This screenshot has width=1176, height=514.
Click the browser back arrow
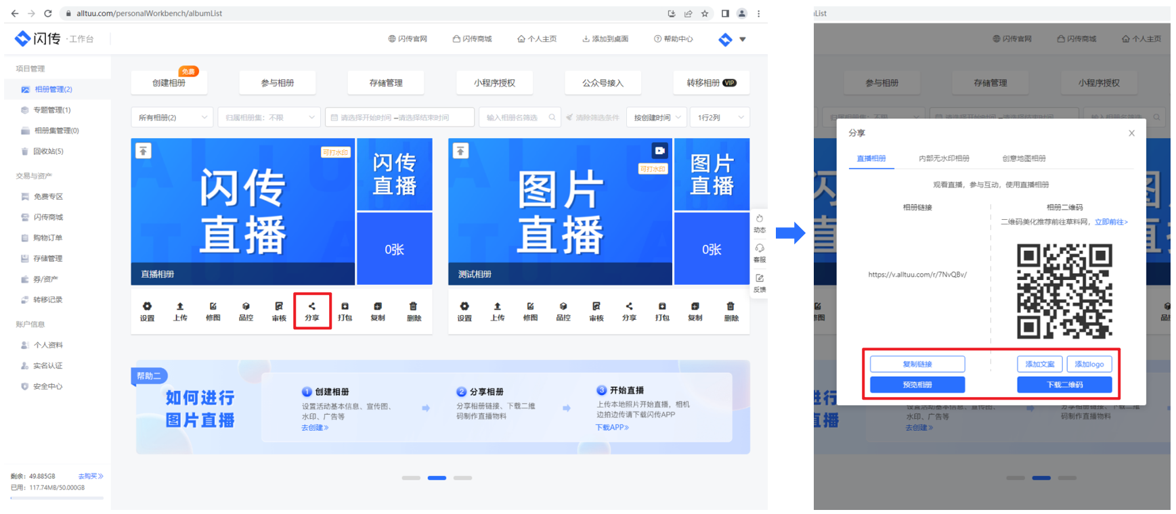pos(15,14)
